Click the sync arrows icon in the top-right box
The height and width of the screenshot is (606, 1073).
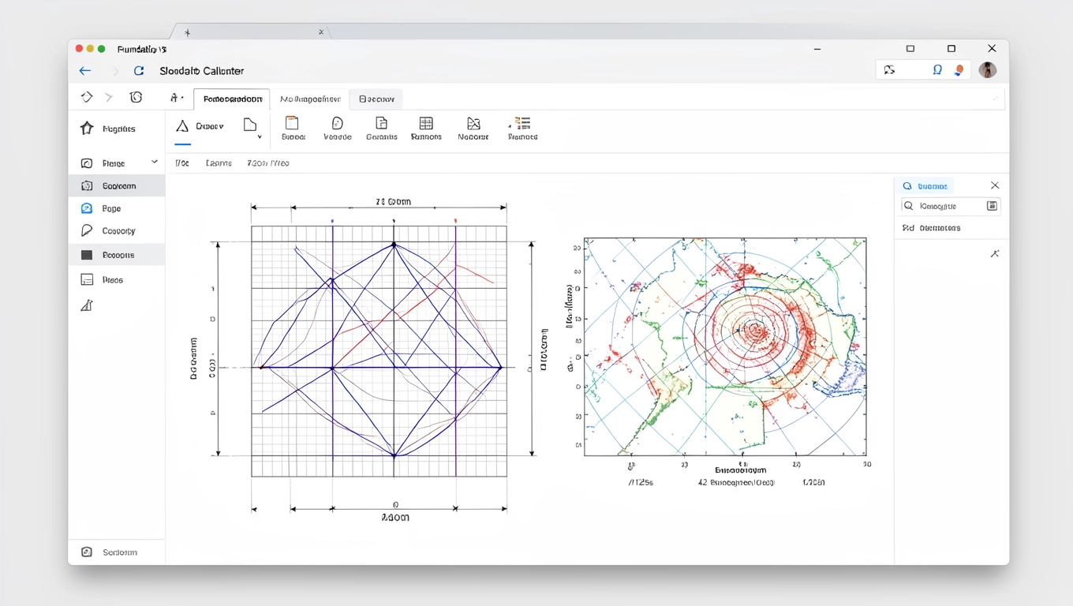[889, 70]
